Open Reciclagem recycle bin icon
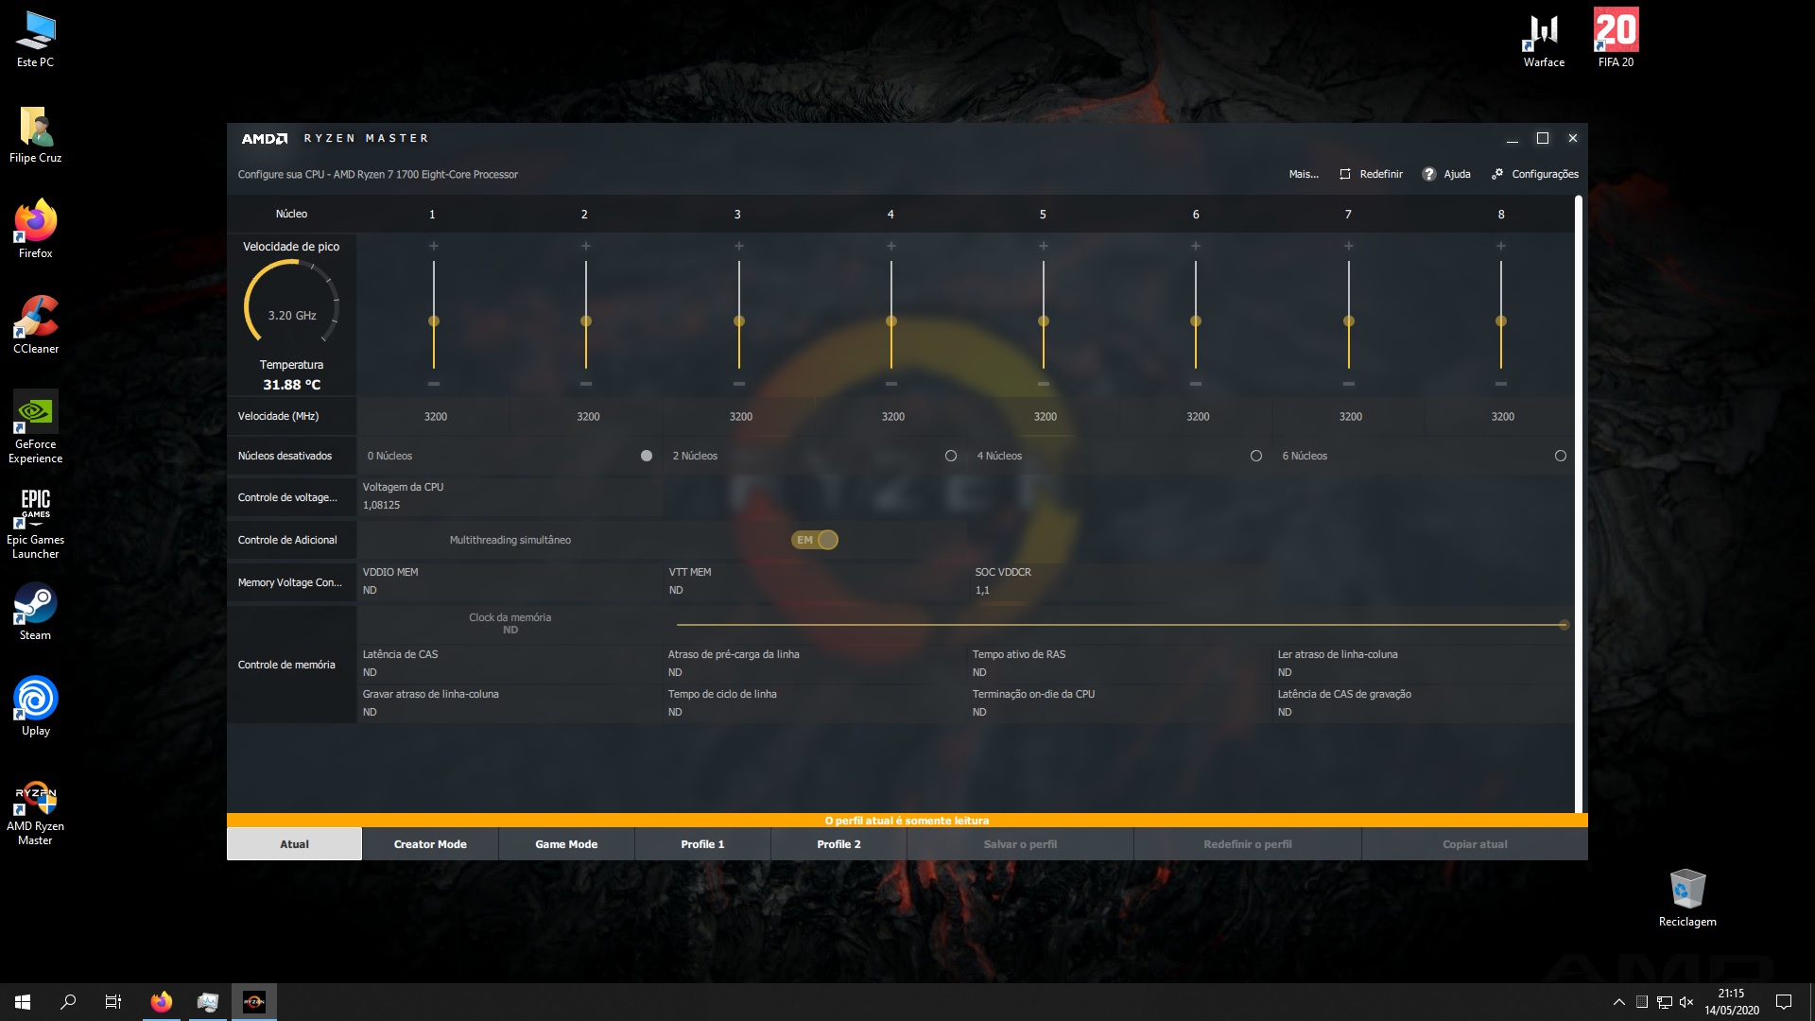 point(1687,899)
